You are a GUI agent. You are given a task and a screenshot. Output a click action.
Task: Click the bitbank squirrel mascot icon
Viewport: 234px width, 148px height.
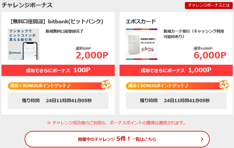click(106, 84)
